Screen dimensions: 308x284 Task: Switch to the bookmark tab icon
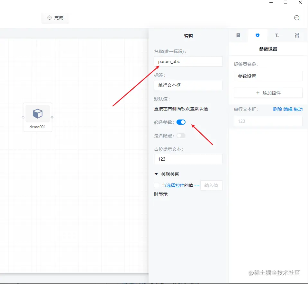(238, 35)
